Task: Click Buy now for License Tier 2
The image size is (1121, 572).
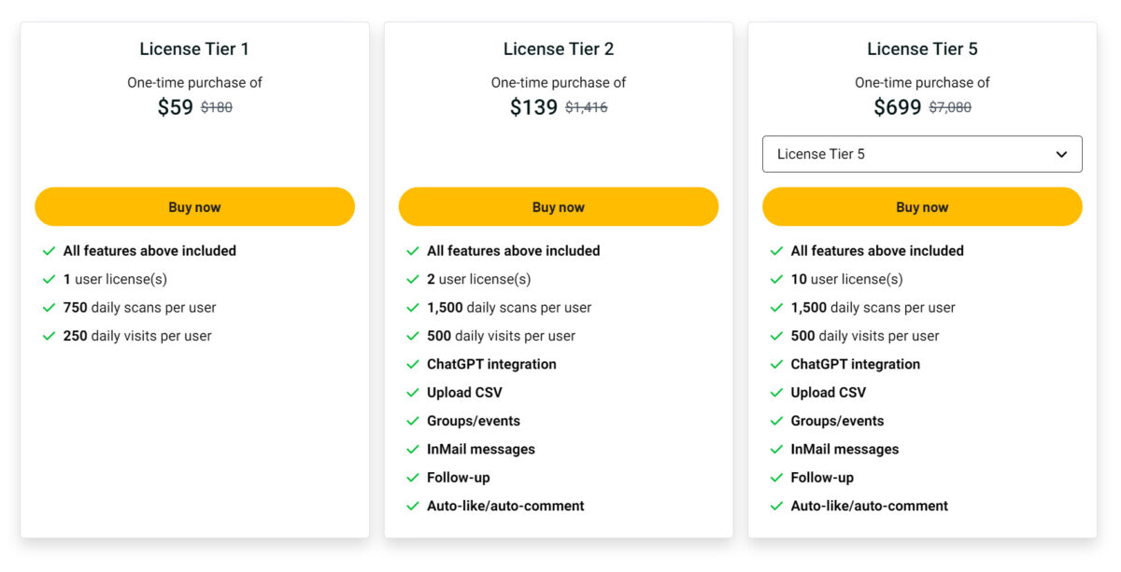Action: (558, 206)
